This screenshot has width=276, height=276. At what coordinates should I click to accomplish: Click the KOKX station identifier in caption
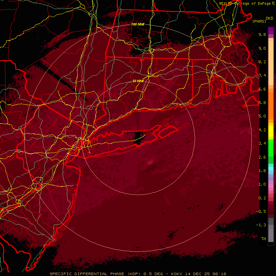click(177, 274)
